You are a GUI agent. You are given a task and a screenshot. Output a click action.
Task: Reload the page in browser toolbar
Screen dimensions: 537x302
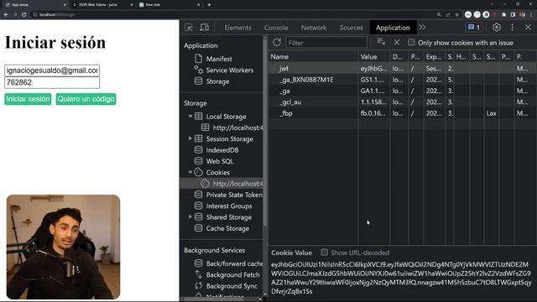pos(23,14)
